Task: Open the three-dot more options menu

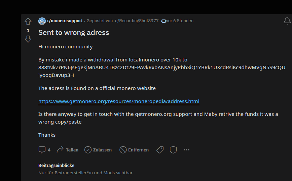Action: (x=186, y=150)
